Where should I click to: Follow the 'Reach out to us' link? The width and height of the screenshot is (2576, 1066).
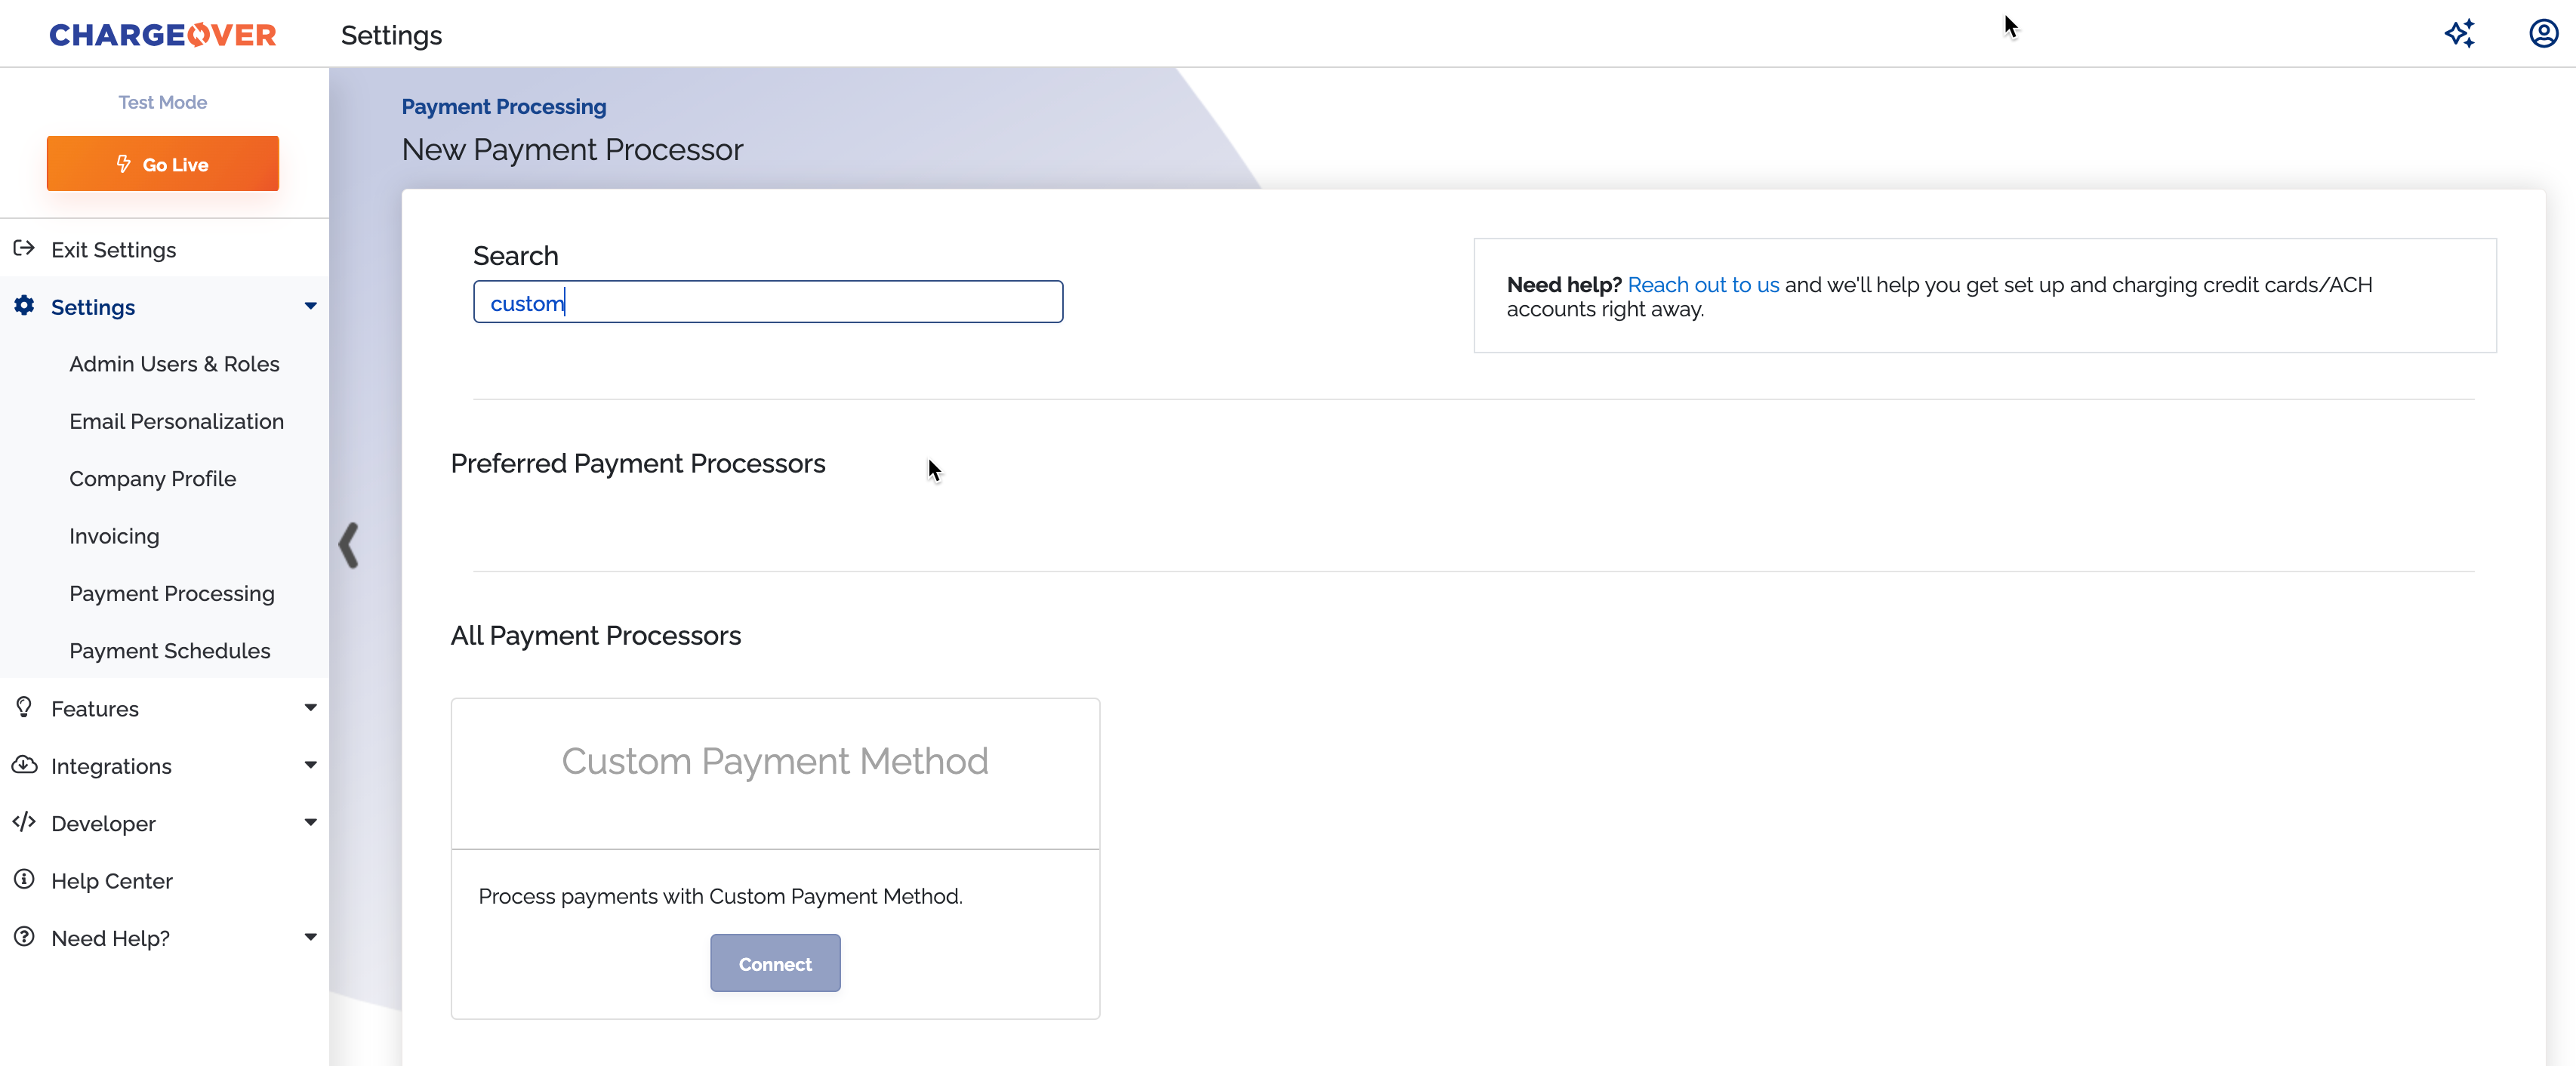pos(1703,285)
